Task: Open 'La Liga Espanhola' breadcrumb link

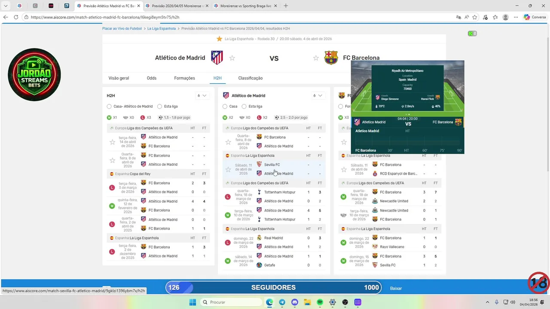Action: click(162, 29)
